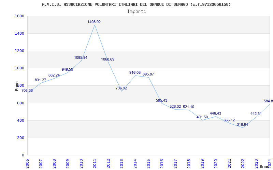The image size is (273, 170).
Task: Click the 2018 x-axis year label
Action: 189,164
